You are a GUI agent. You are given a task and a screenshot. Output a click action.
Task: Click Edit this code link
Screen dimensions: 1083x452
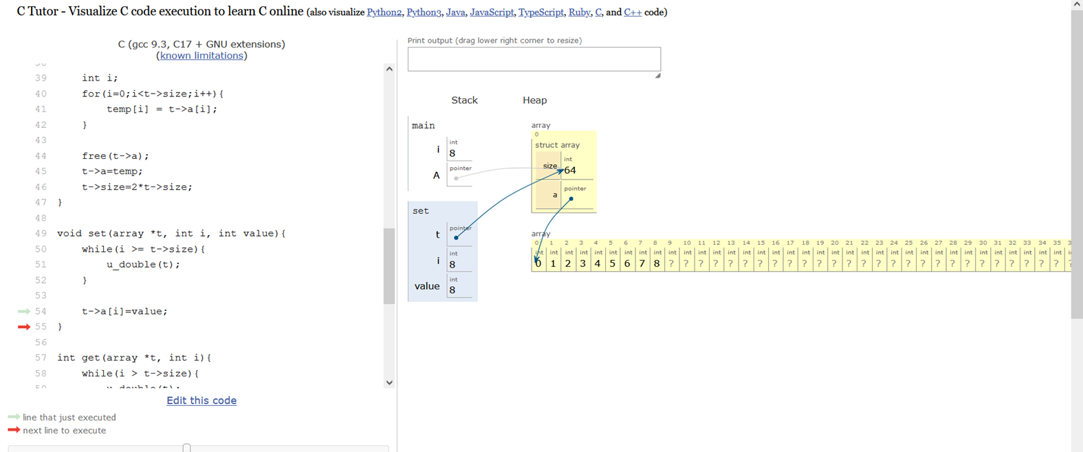(201, 400)
